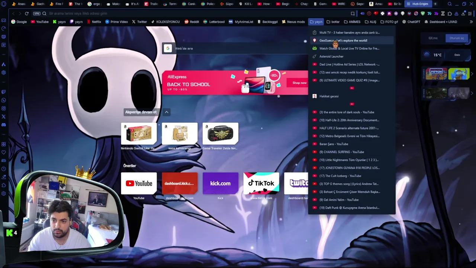Open the ChatGPT icon in sidebar
The width and height of the screenshot is (476, 268).
coord(4,73)
